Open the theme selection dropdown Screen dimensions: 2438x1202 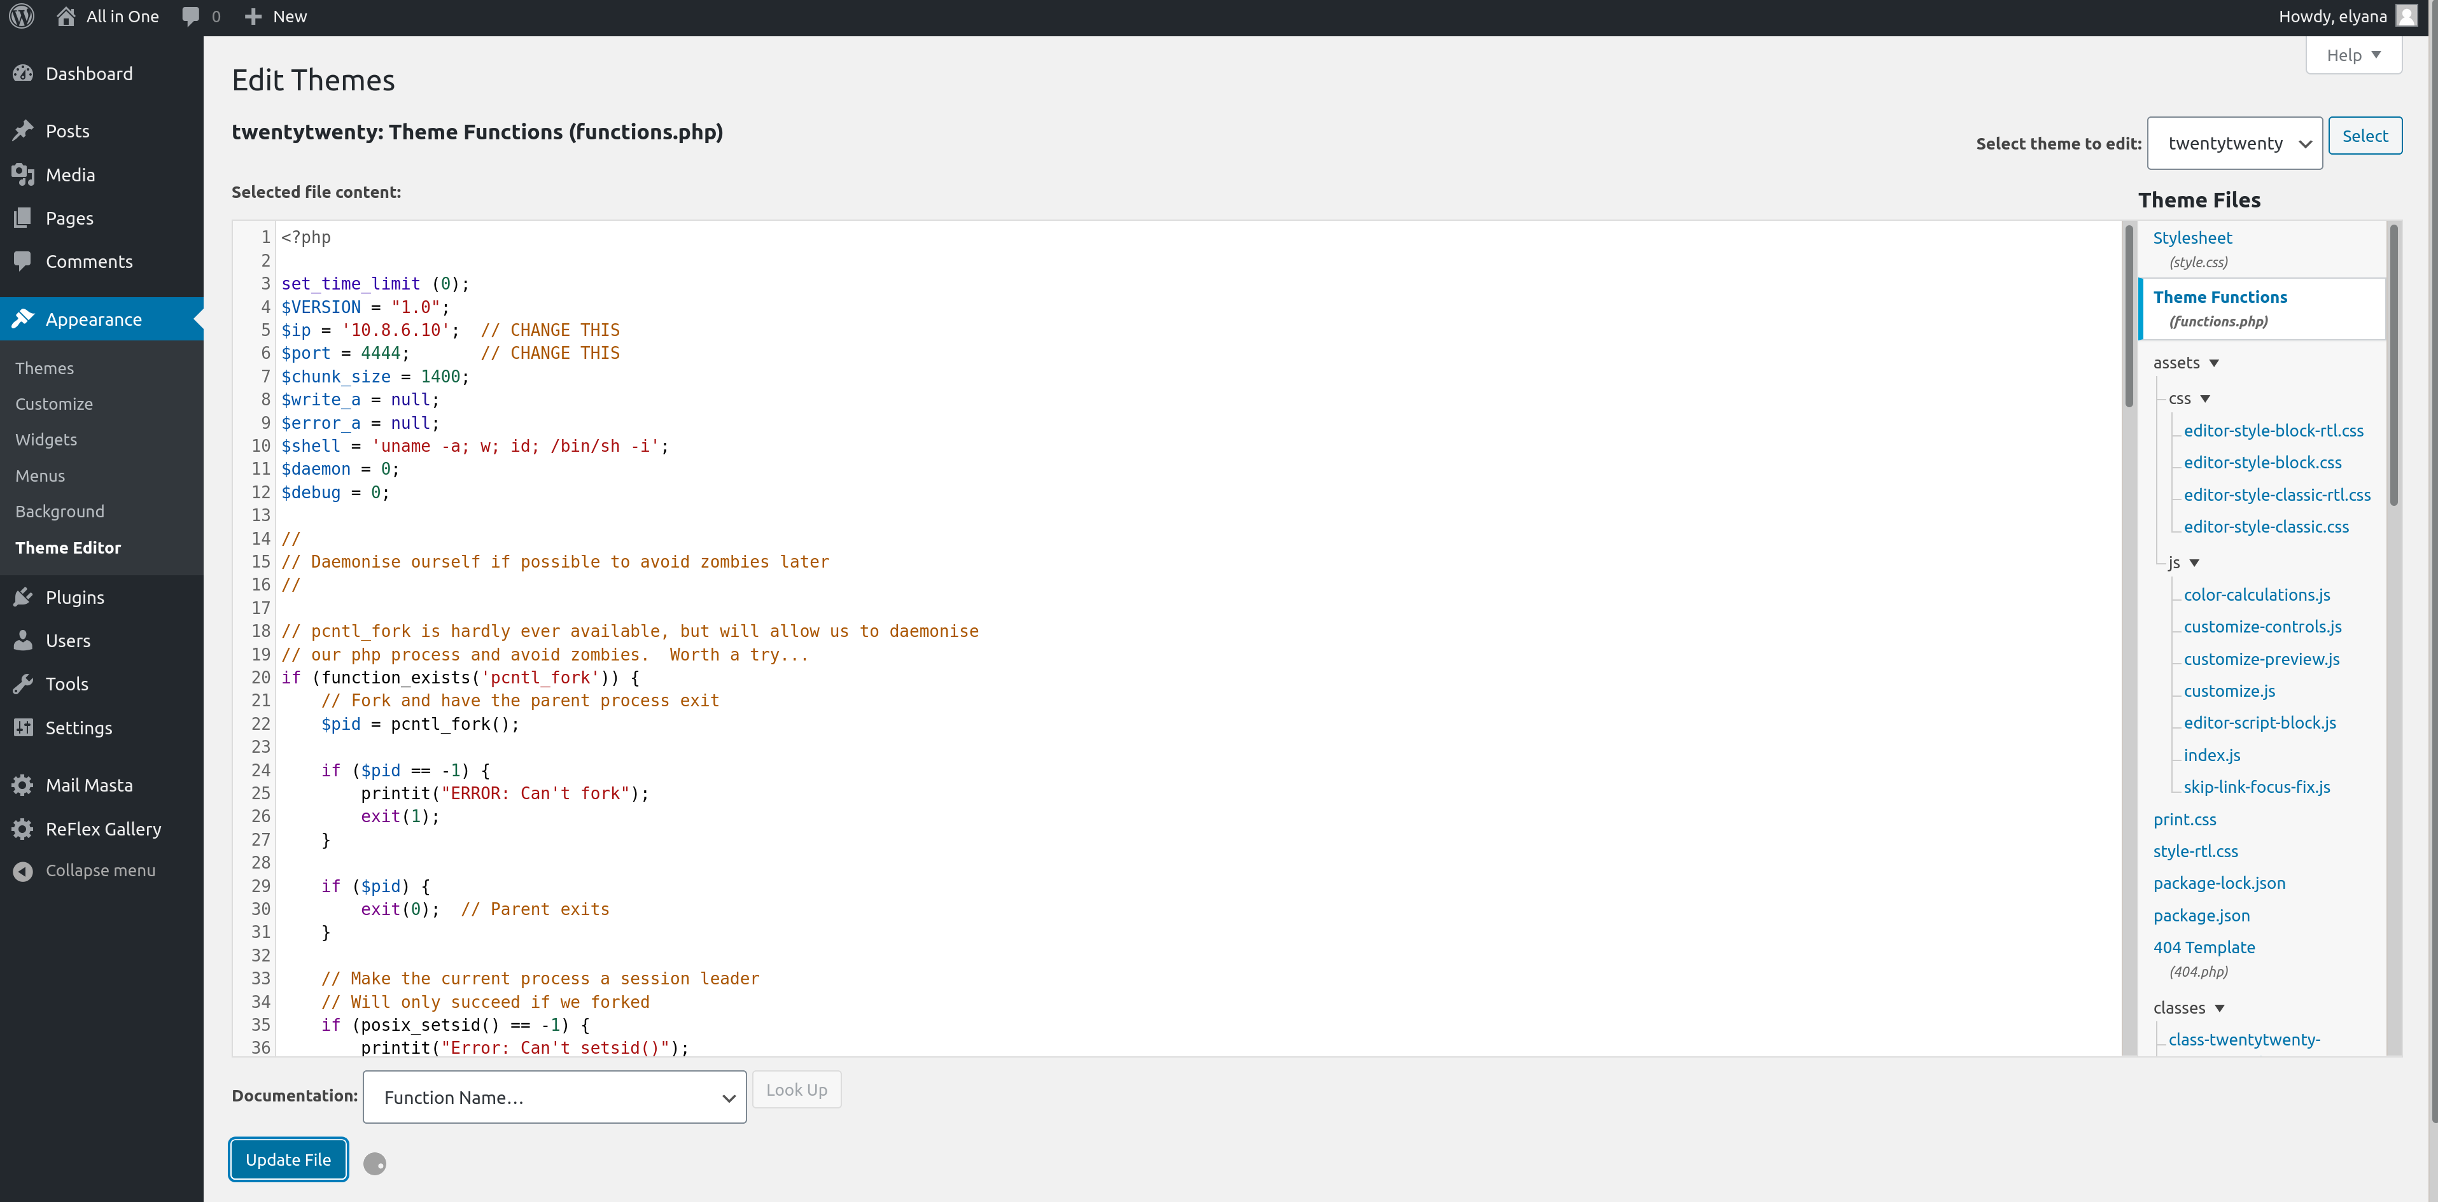coord(2234,144)
